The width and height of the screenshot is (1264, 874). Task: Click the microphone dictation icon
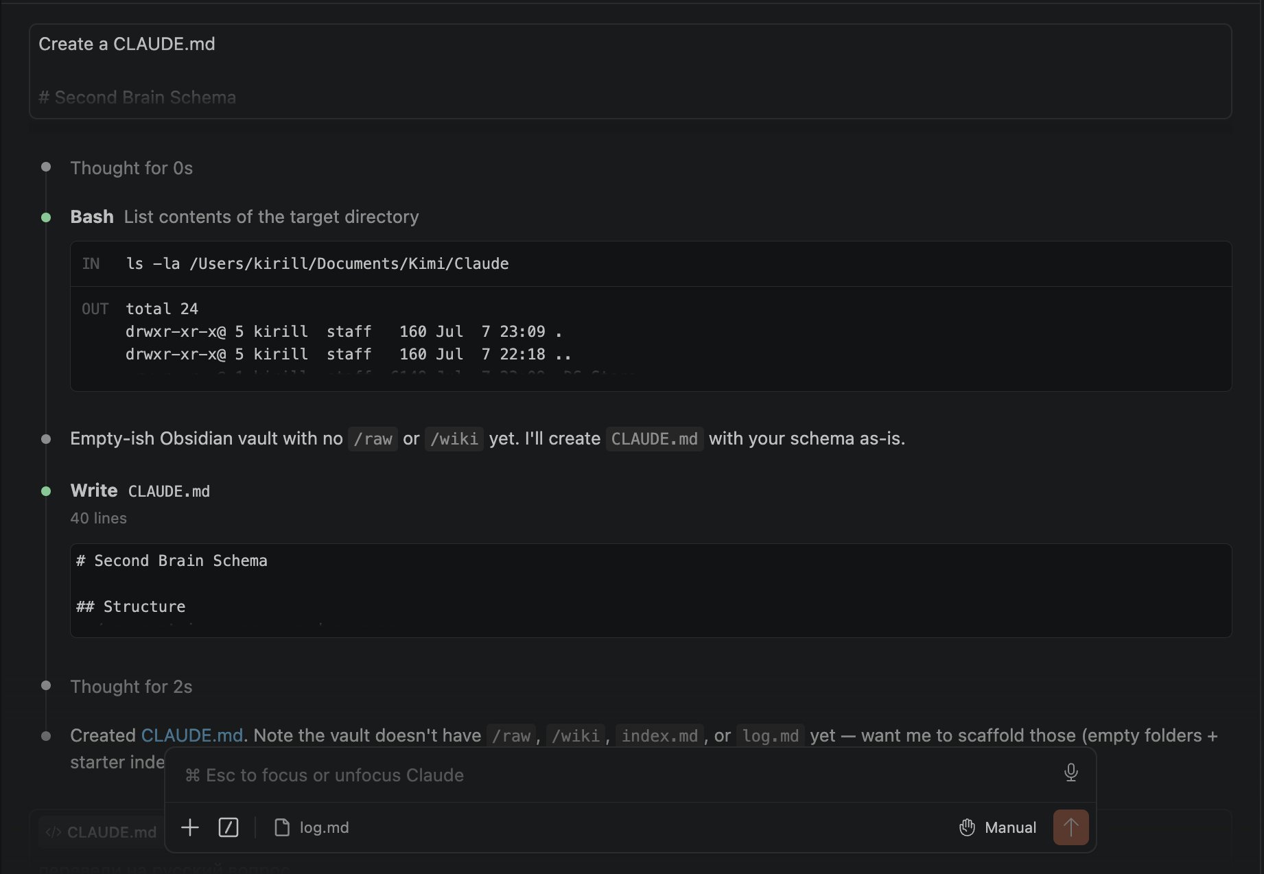(x=1070, y=772)
